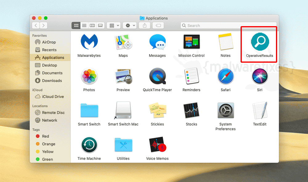
Task: Open the Photos app
Action: (x=89, y=76)
